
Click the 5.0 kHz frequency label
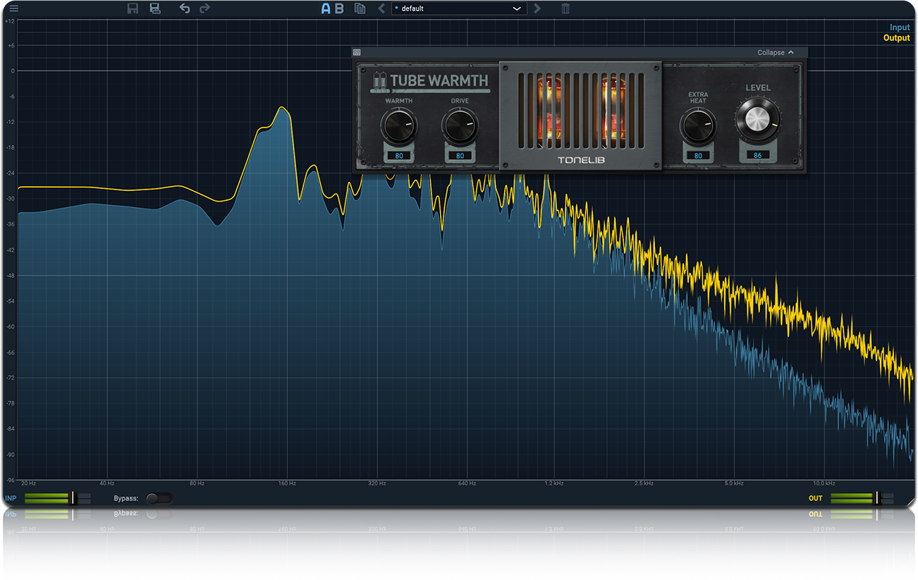[734, 483]
